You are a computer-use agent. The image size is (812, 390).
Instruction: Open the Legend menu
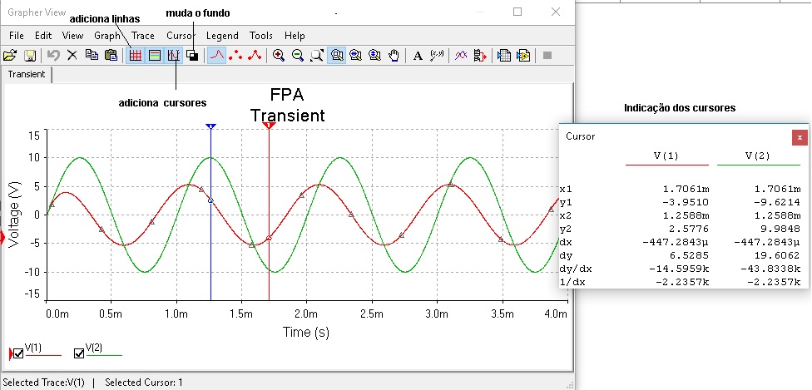point(222,36)
